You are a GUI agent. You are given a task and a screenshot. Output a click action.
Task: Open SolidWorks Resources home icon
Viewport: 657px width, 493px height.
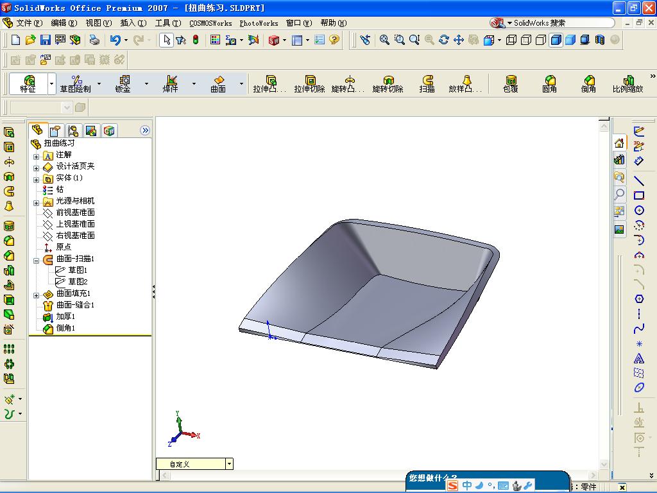619,143
